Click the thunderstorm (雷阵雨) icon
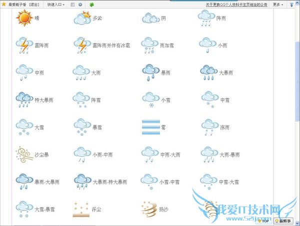Screen dimensions: 300x226 [24, 46]
